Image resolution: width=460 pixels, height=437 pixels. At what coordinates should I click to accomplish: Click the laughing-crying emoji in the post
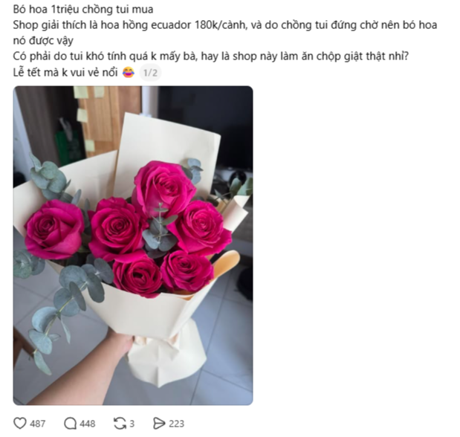129,72
